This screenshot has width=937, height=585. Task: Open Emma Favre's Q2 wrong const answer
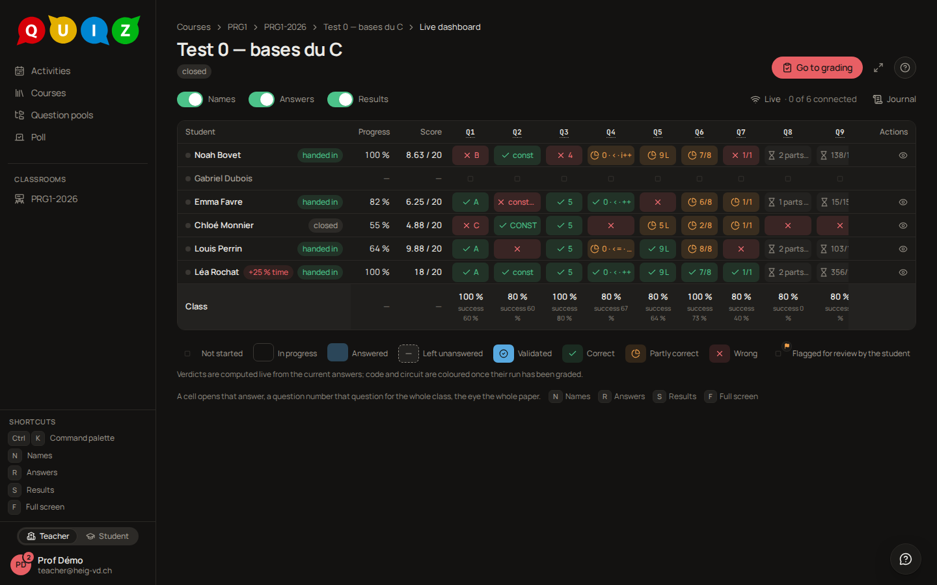[517, 202]
